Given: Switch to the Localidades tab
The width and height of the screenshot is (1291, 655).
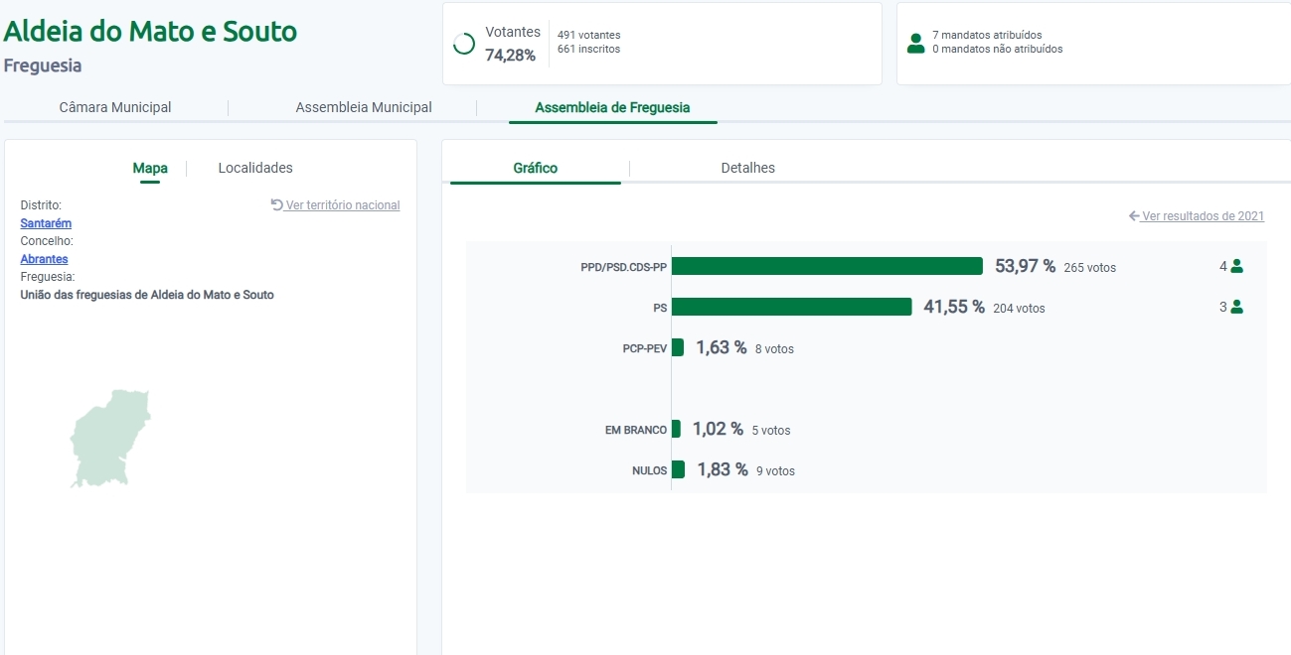Looking at the screenshot, I should pyautogui.click(x=255, y=168).
